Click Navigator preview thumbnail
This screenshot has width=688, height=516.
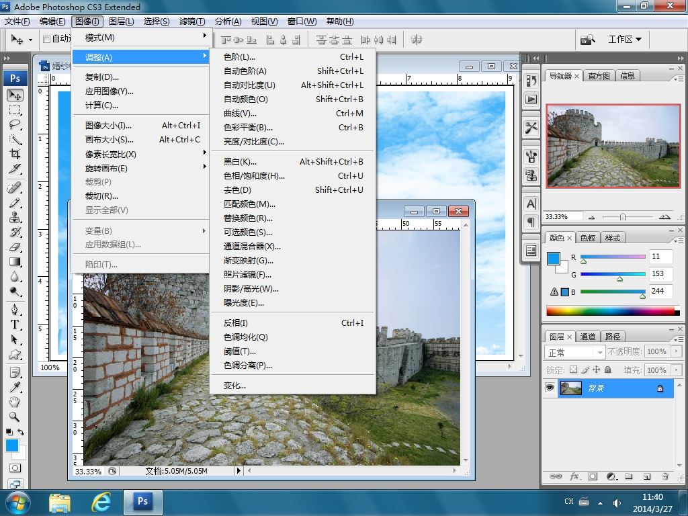point(613,146)
